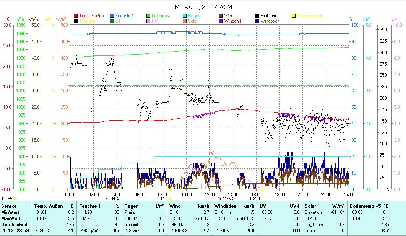Click the moonrise marker icon at 03:04

tap(106, 199)
